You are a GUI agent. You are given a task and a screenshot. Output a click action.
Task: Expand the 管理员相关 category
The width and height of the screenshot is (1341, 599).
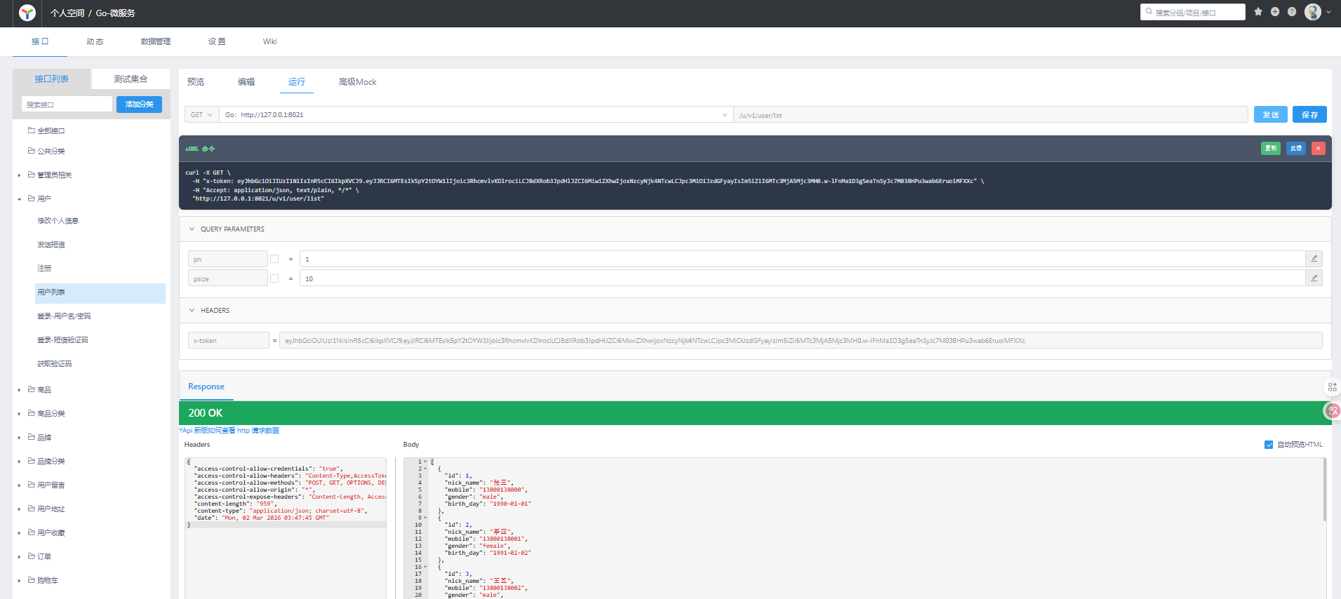point(19,175)
